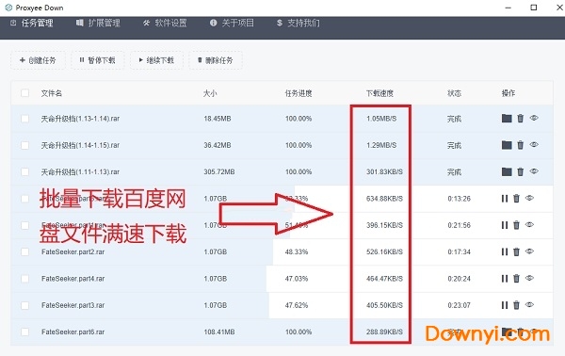Open the 支持我们 tab

tap(299, 23)
